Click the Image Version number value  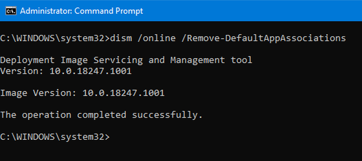tap(123, 93)
